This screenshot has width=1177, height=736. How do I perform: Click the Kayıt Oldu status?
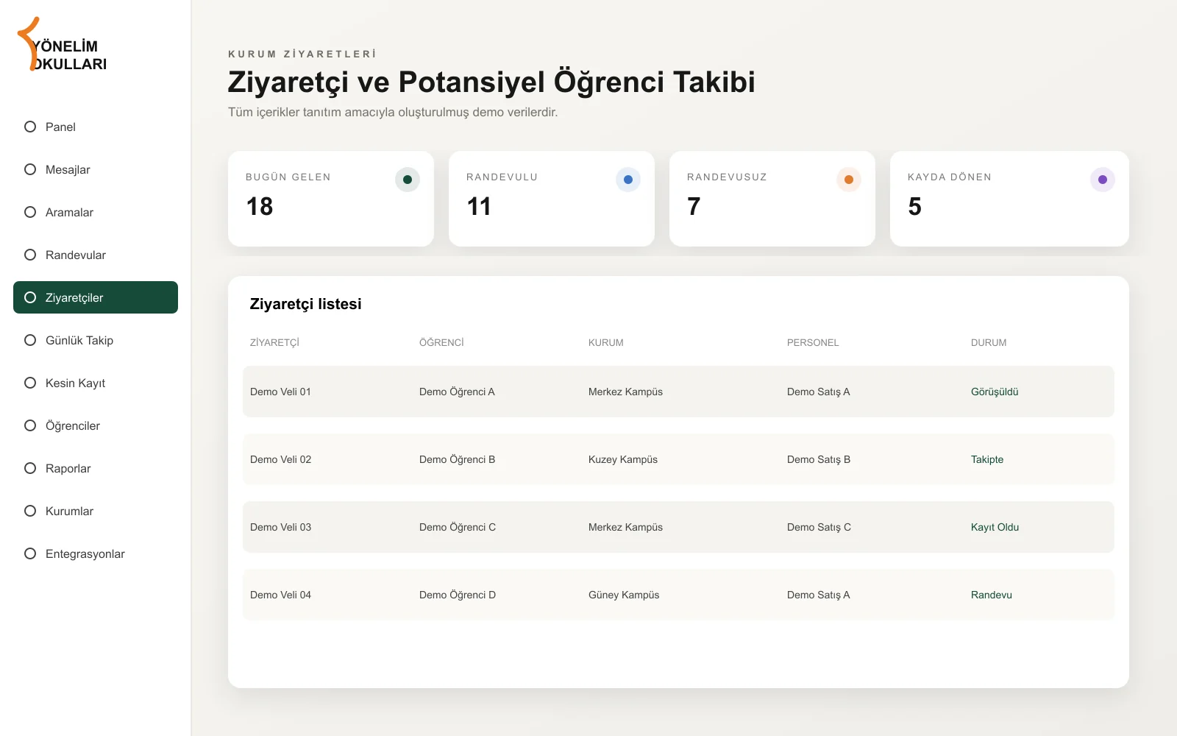(995, 527)
